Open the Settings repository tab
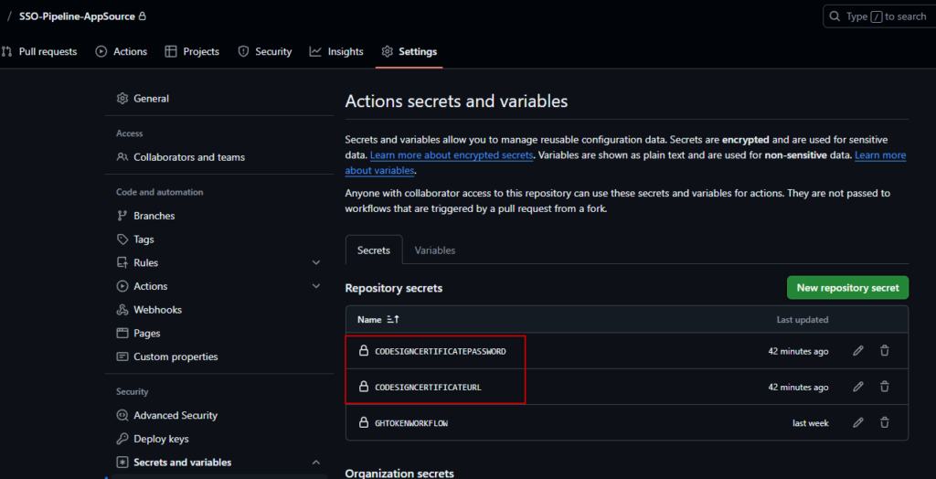The height and width of the screenshot is (479, 936). coord(409,51)
